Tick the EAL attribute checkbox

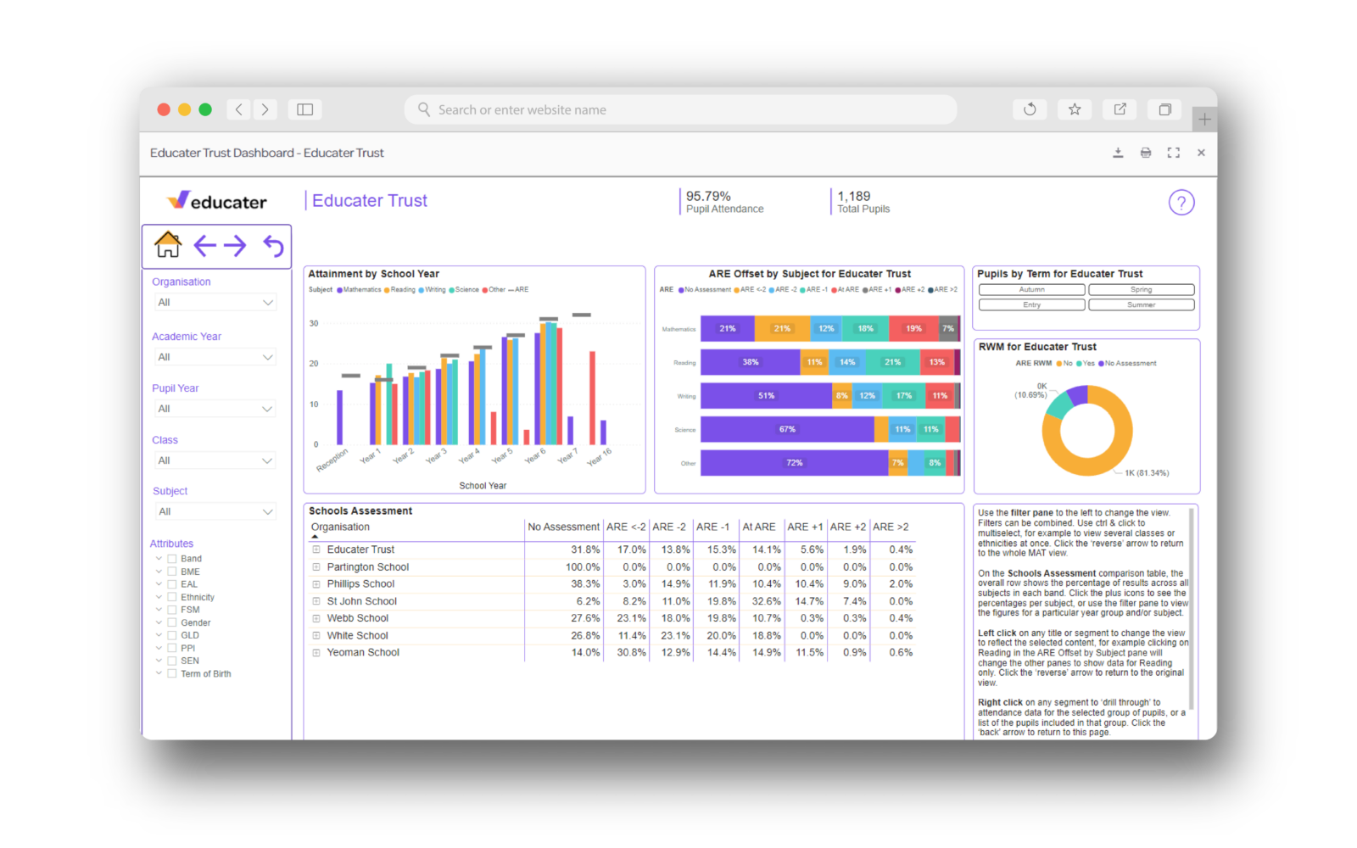coord(172,584)
